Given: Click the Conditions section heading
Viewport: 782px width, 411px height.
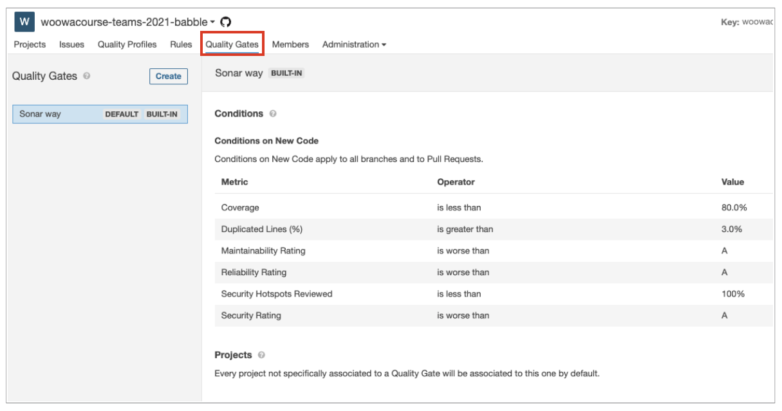Looking at the screenshot, I should (x=239, y=114).
